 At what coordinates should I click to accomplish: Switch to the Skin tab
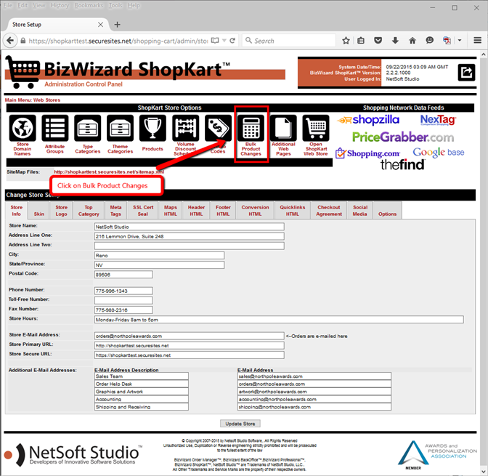click(39, 211)
